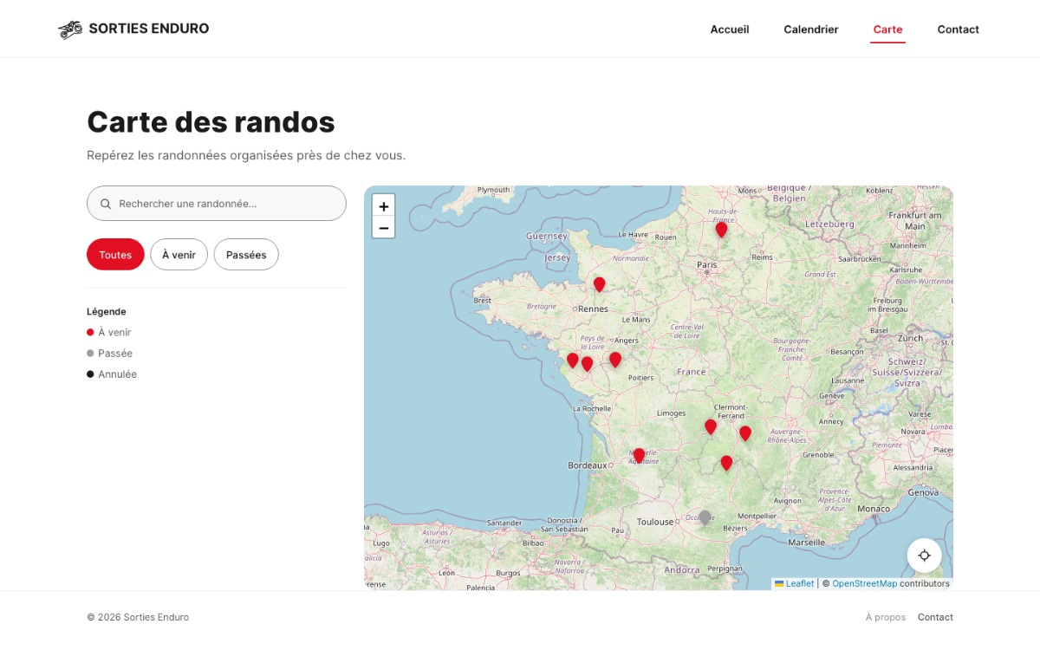Click the Carte des randos heading
This screenshot has height=650, width=1040.
point(211,122)
